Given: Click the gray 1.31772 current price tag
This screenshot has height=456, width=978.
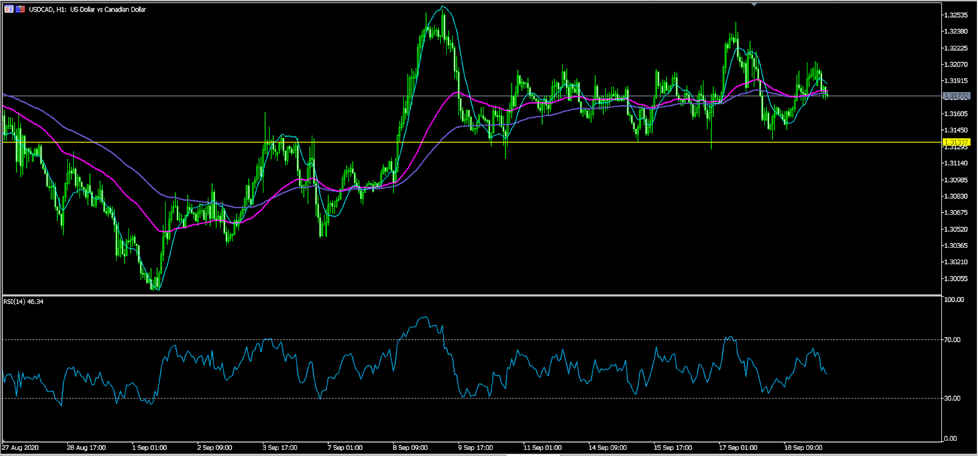Looking at the screenshot, I should pyautogui.click(x=956, y=96).
